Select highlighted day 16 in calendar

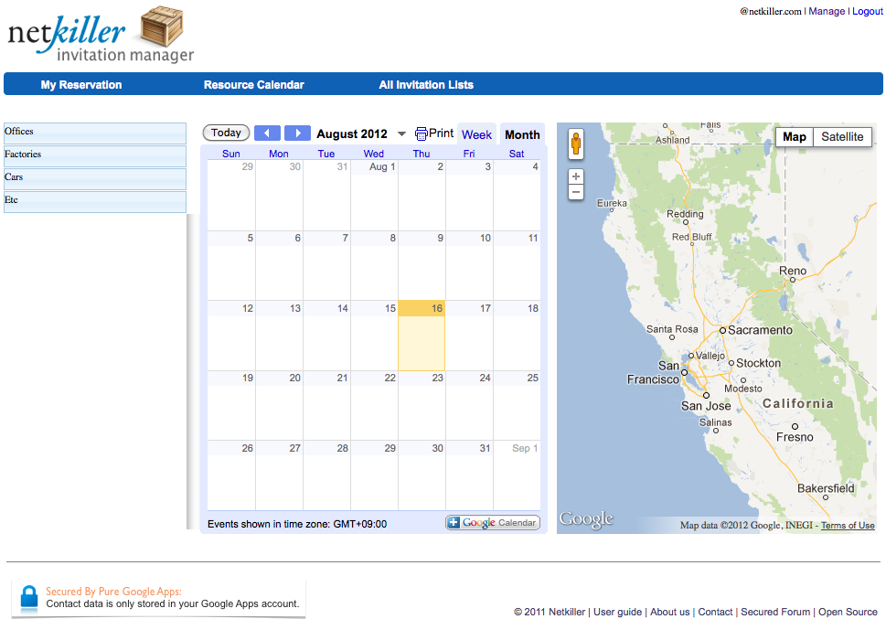pos(422,336)
